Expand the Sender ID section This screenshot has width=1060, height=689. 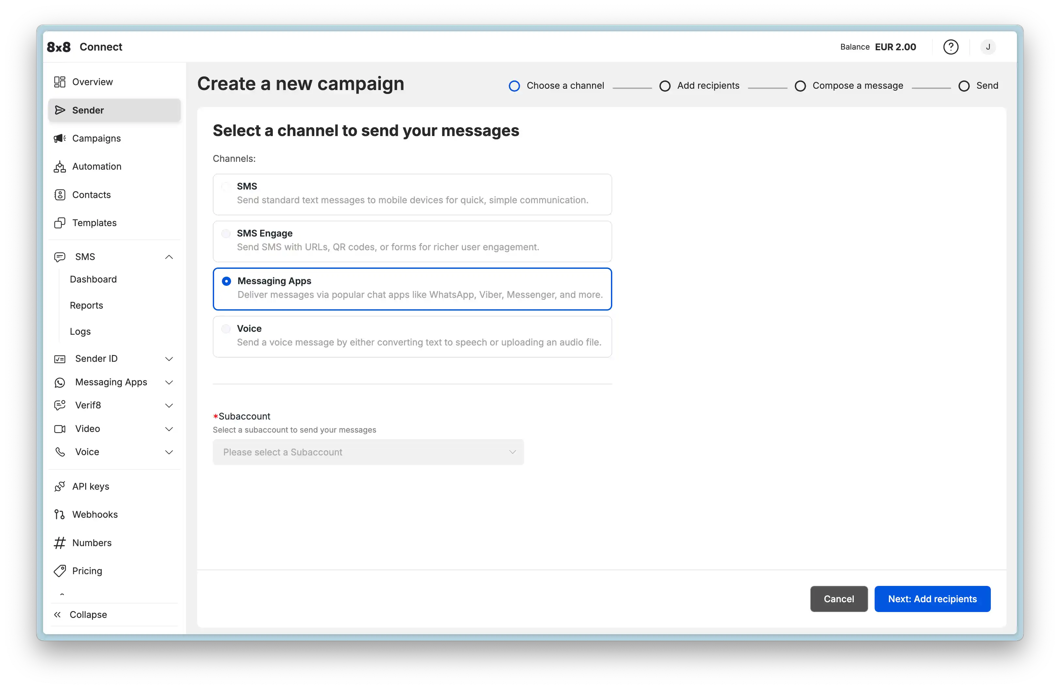169,359
